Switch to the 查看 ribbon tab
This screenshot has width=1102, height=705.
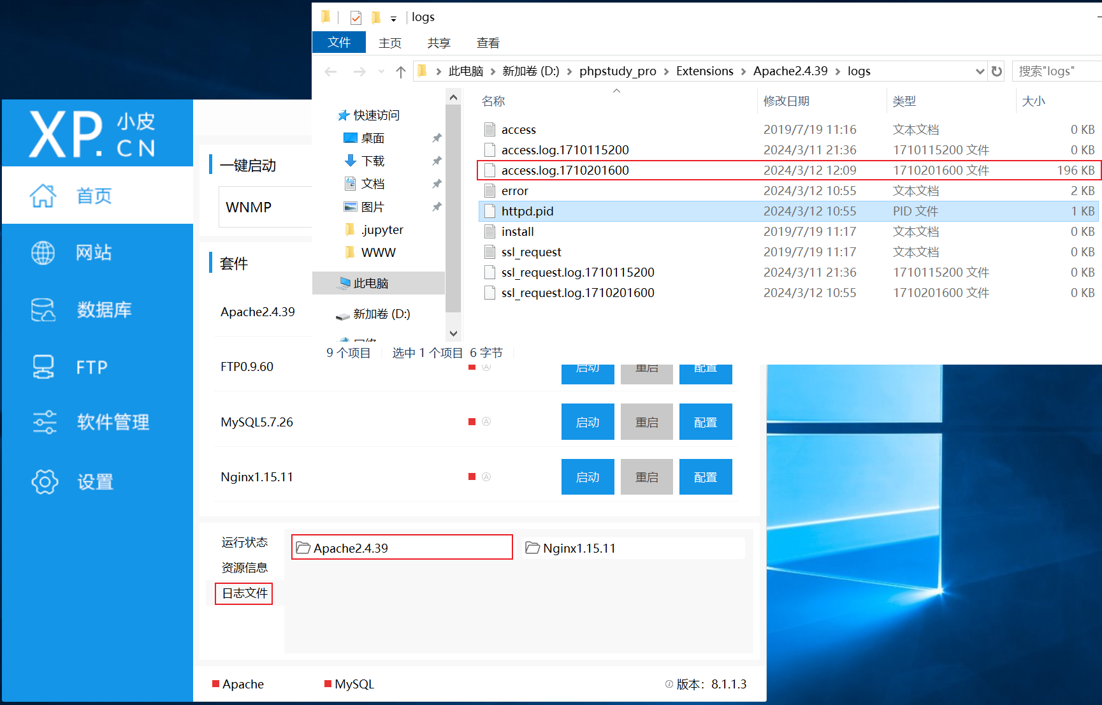(x=488, y=43)
